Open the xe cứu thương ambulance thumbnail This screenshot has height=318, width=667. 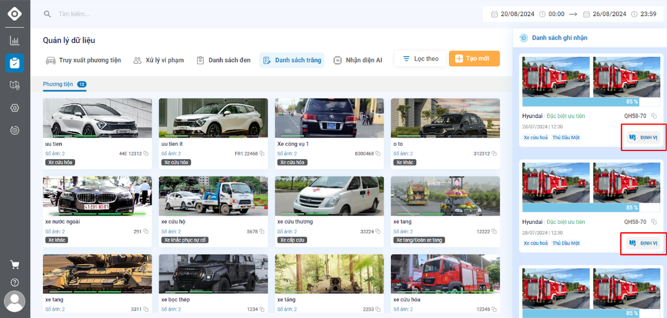pos(329,196)
